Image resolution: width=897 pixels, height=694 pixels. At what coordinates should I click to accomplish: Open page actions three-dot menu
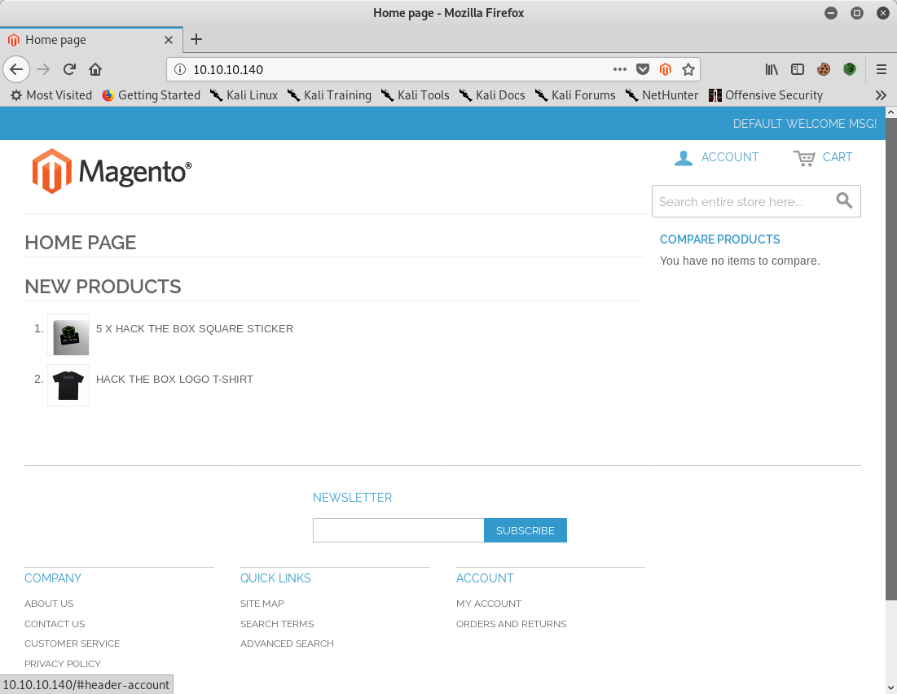pos(619,69)
